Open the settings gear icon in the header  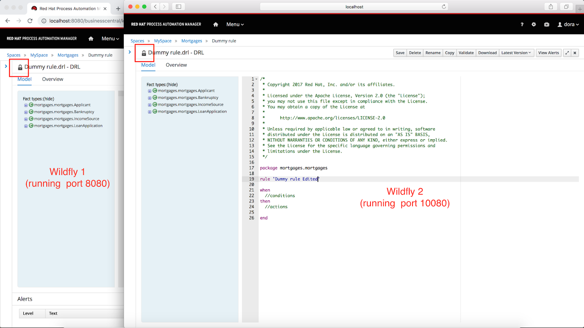pyautogui.click(x=534, y=25)
